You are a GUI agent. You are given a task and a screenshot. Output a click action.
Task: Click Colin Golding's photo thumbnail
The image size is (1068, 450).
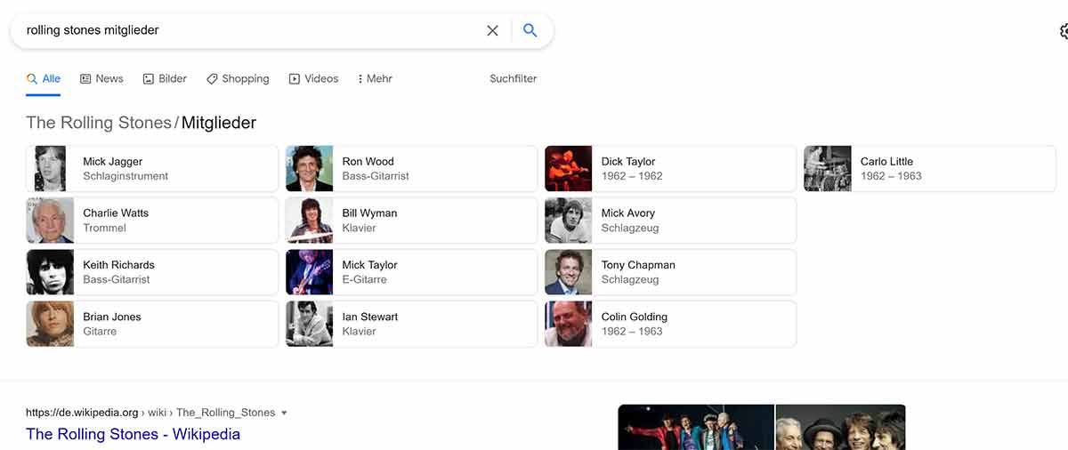(569, 324)
